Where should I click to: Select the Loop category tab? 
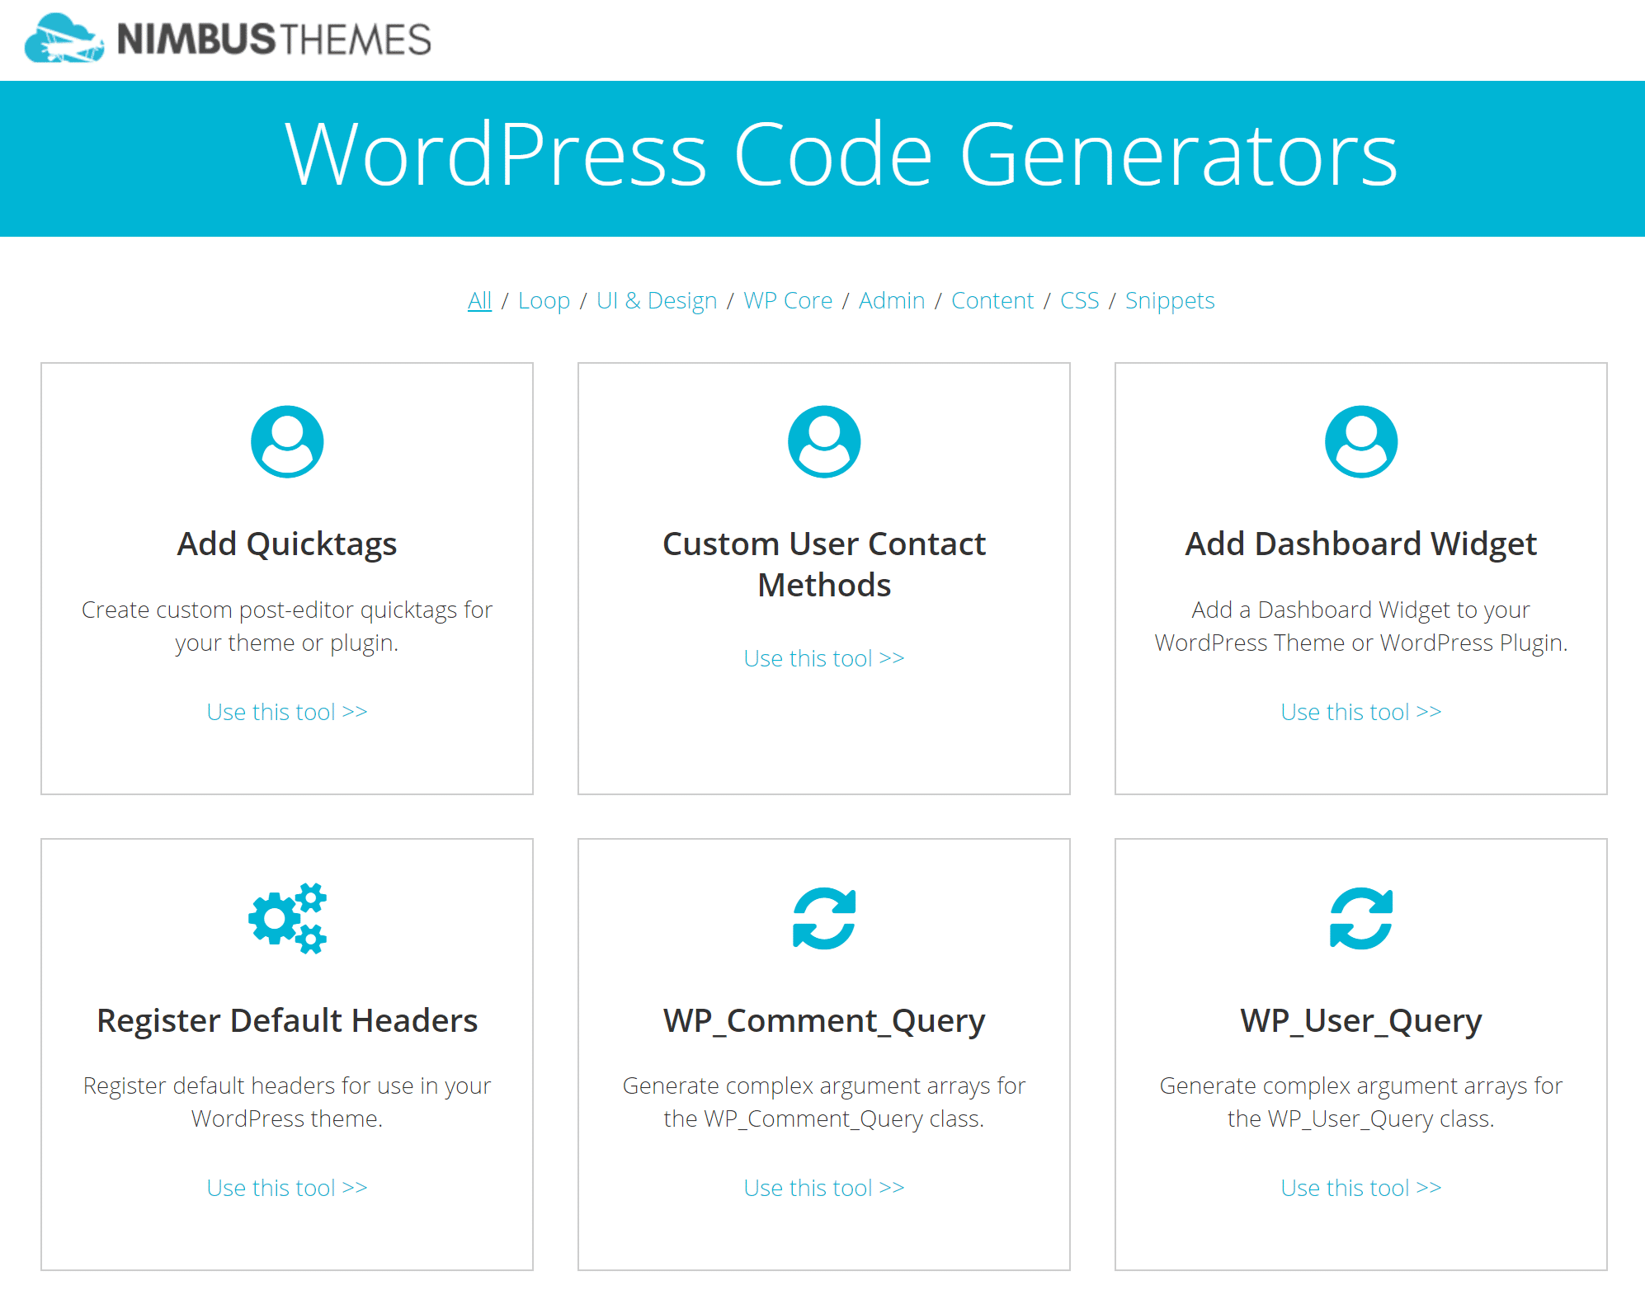[542, 300]
